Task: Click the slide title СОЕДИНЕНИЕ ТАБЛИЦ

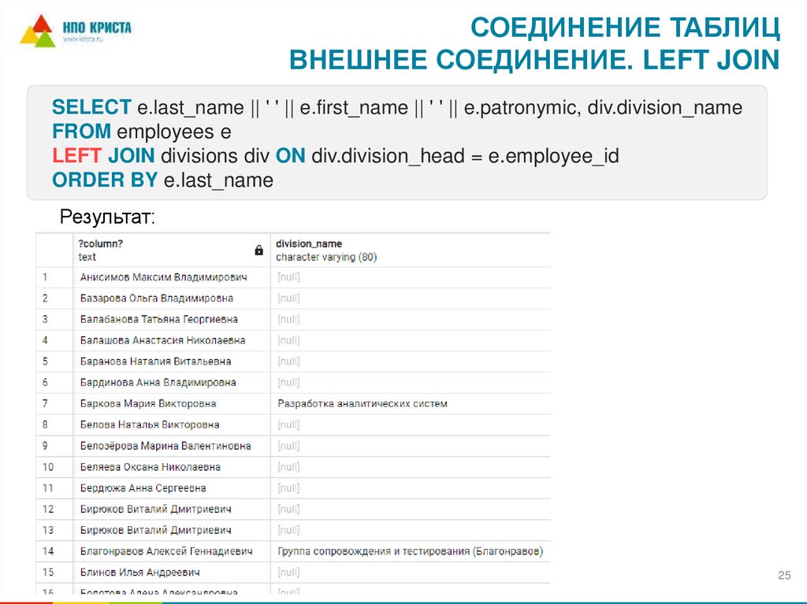Action: pyautogui.click(x=628, y=28)
